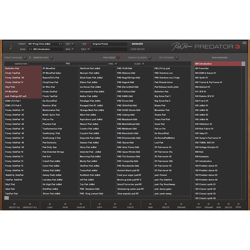Click the bank DELETE button
Viewport: 250px width, 250px height.
228,204
